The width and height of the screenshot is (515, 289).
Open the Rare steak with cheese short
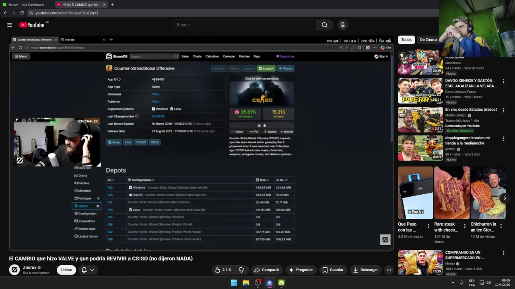point(452,193)
